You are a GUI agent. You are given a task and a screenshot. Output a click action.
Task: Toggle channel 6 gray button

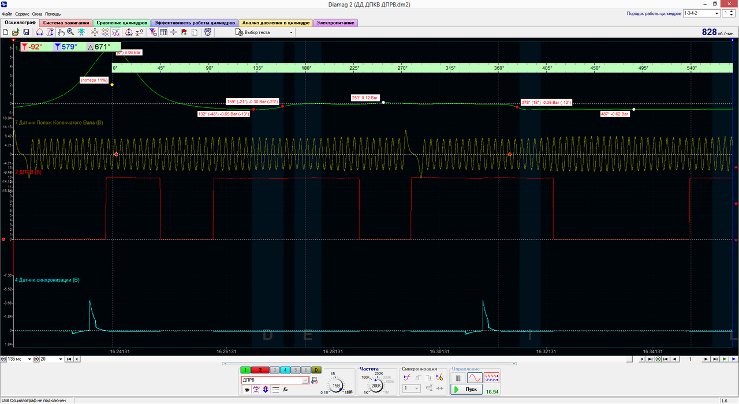(x=306, y=370)
